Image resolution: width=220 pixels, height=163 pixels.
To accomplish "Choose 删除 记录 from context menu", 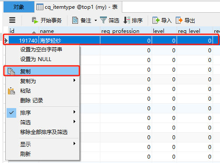I will pos(43,101).
